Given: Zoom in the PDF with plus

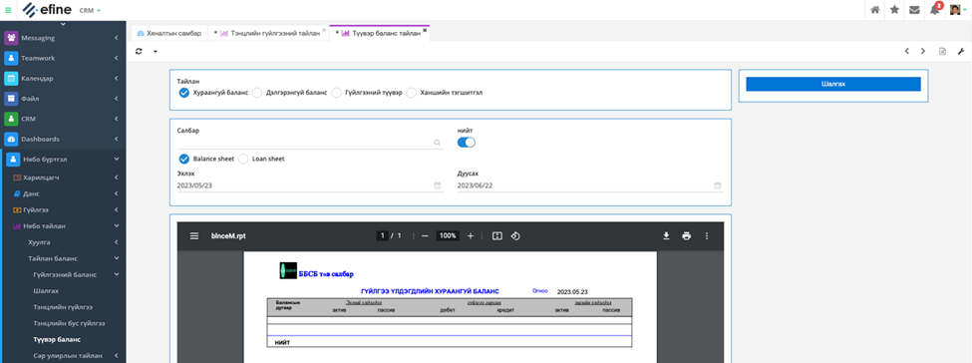Looking at the screenshot, I should [x=471, y=235].
